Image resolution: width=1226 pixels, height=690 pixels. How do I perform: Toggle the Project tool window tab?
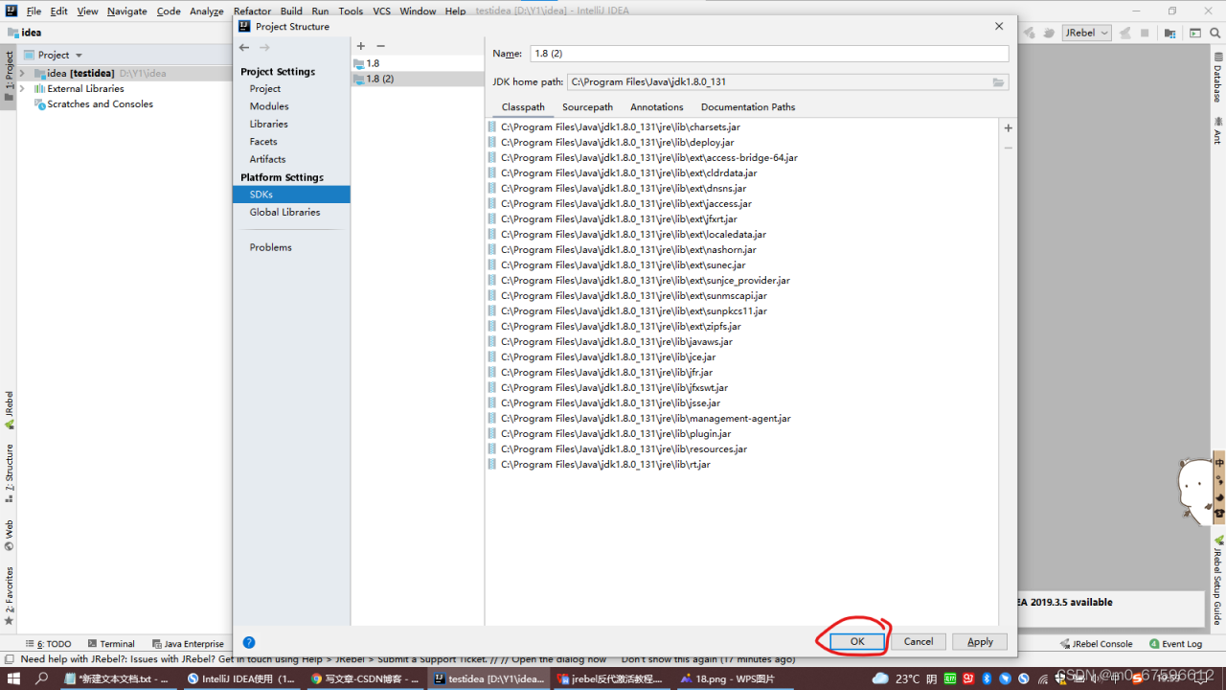tap(9, 77)
